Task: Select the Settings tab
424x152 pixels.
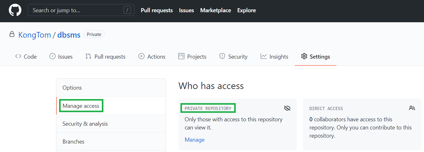Action: point(315,57)
